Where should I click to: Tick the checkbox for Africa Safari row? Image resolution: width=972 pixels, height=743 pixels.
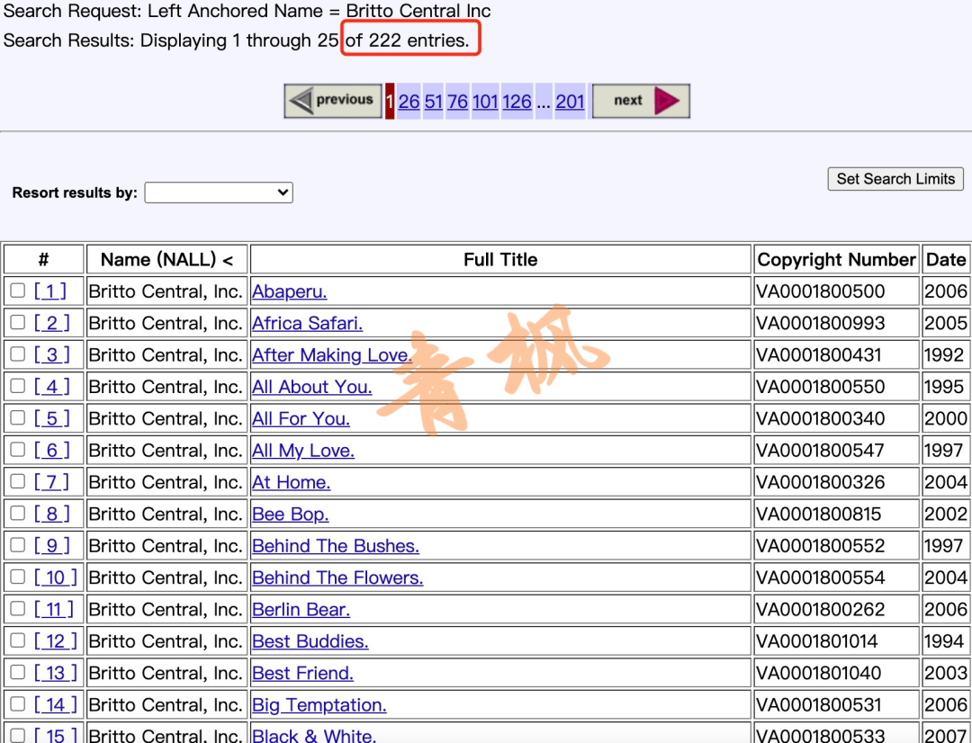point(17,322)
